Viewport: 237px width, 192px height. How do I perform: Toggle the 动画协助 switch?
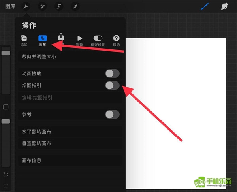tap(112, 73)
